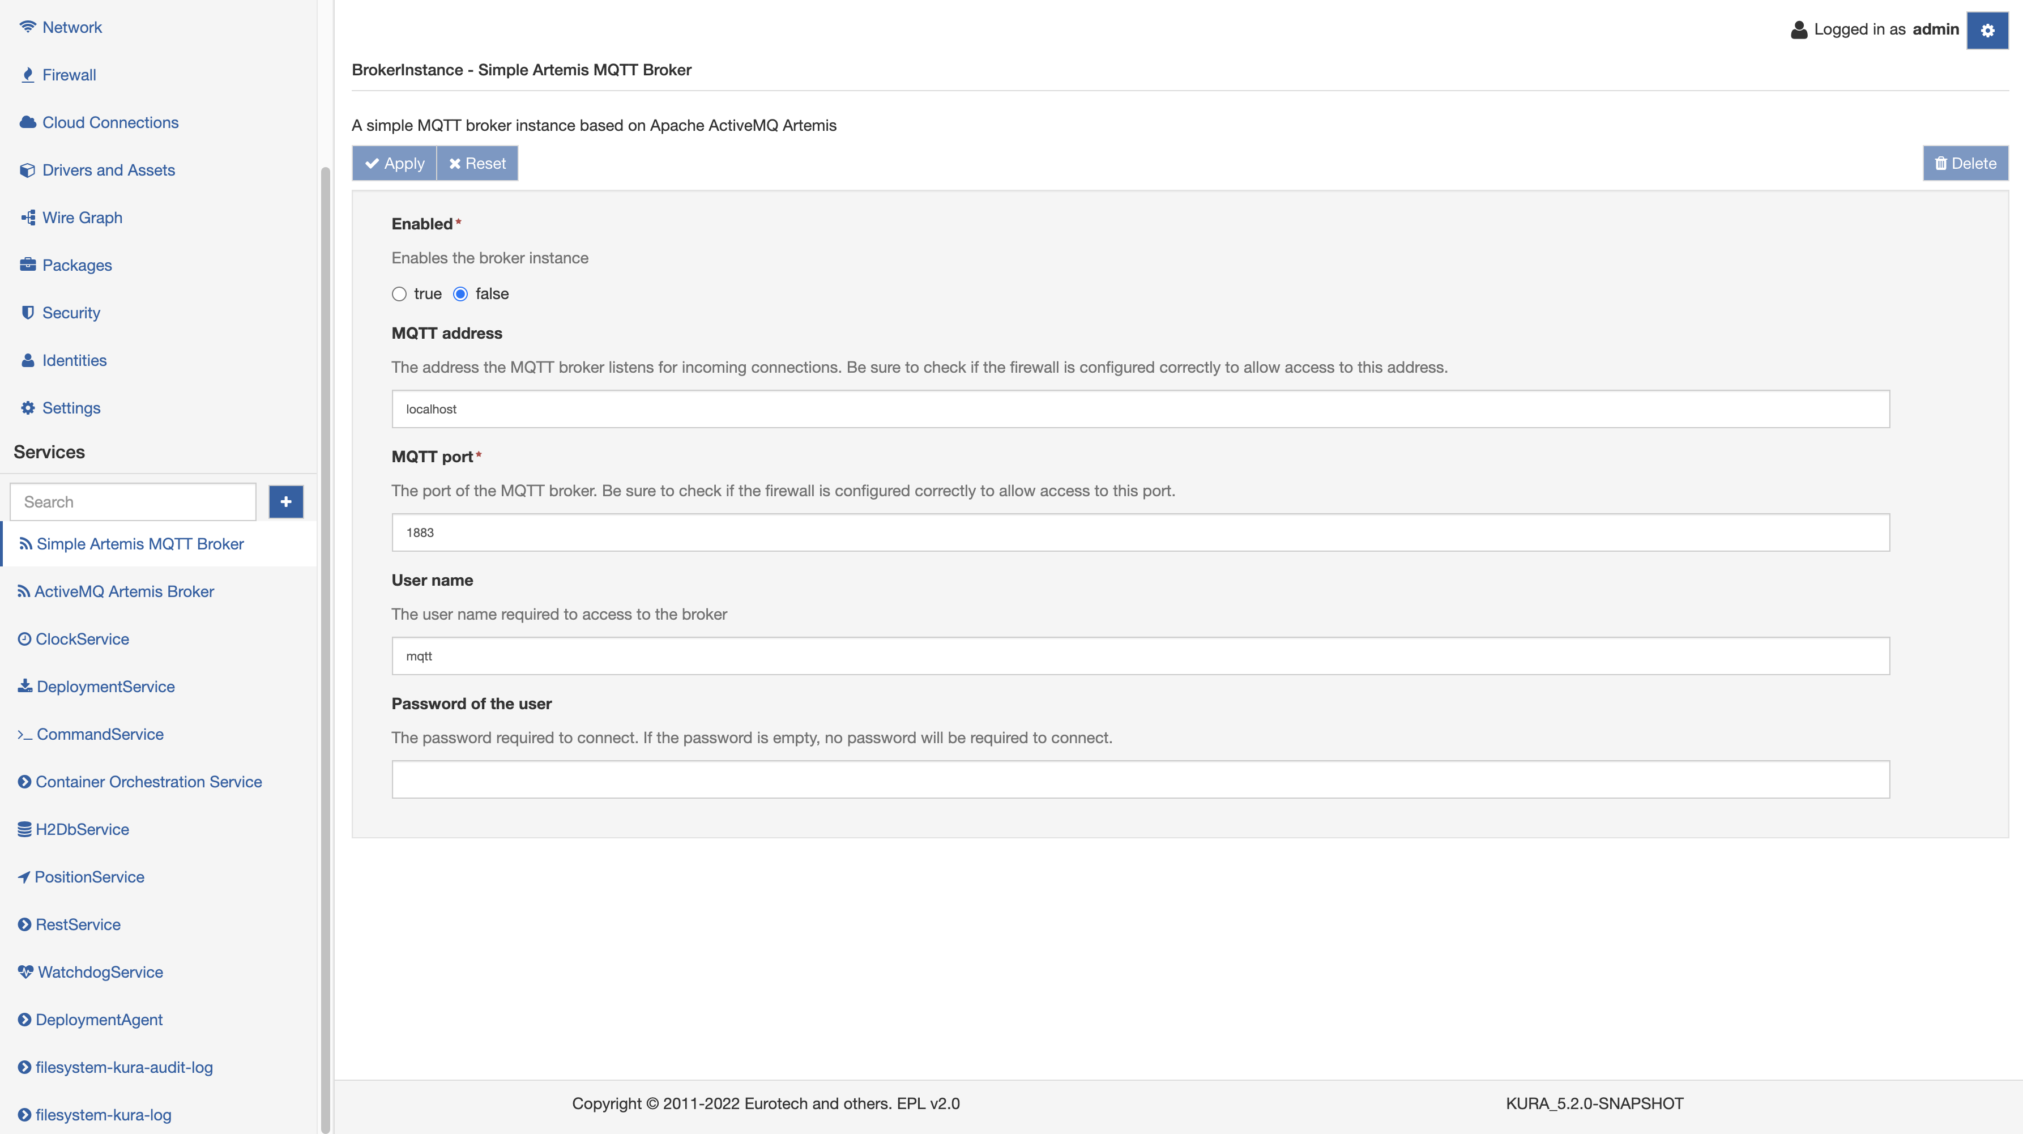Click the WatchdogService heartbeat icon
Image resolution: width=2023 pixels, height=1134 pixels.
coord(25,971)
